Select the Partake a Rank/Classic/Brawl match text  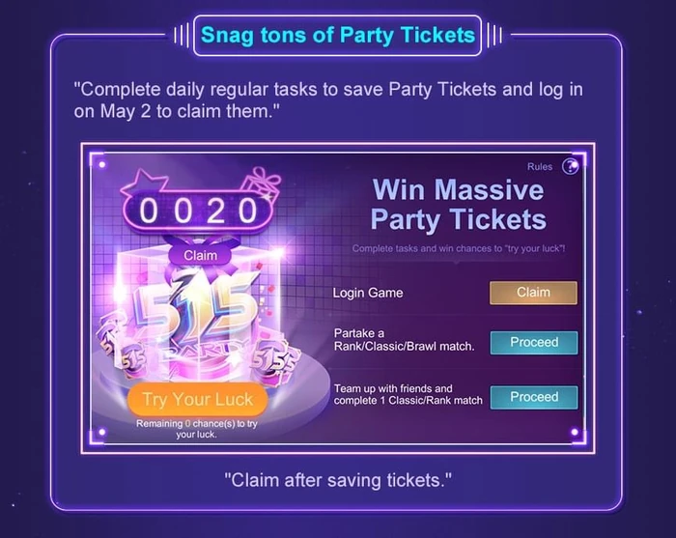(404, 340)
